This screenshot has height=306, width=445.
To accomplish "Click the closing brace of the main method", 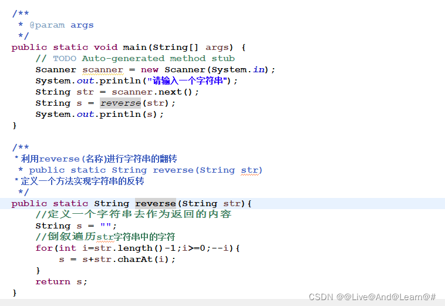I will coord(15,126).
